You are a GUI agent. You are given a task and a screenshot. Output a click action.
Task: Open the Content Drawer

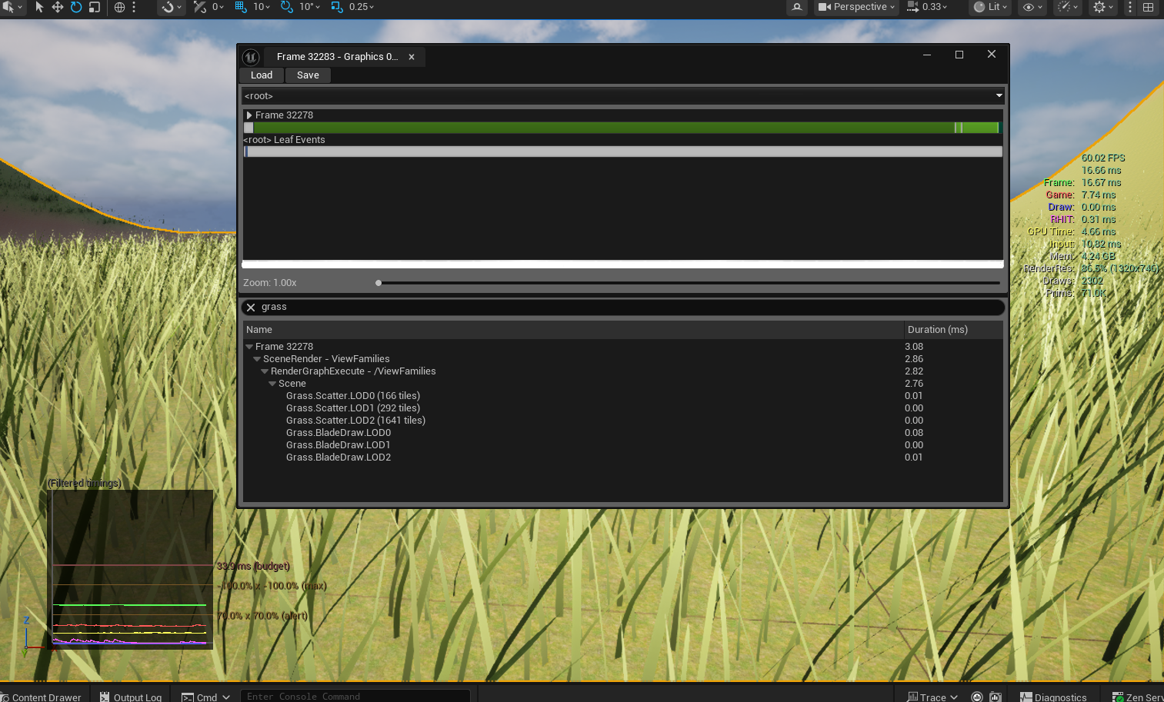42,697
